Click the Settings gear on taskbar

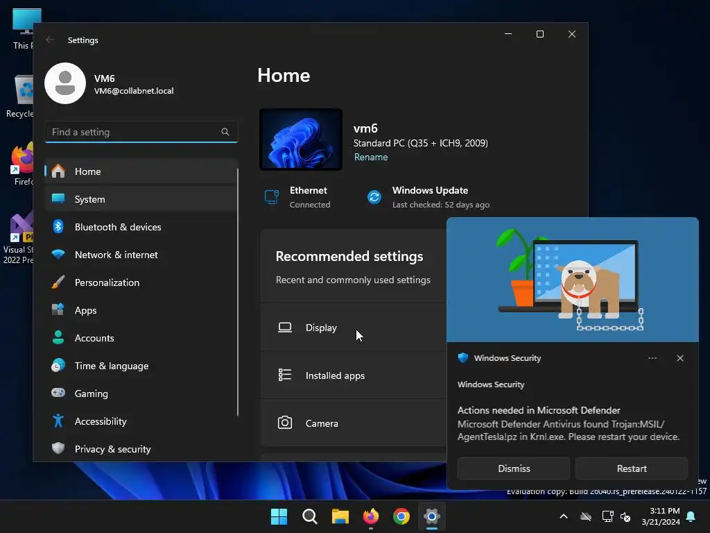tap(432, 516)
